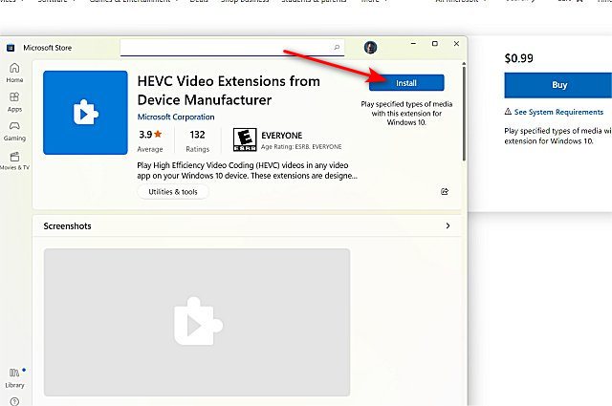Open the user profile avatar

point(370,47)
